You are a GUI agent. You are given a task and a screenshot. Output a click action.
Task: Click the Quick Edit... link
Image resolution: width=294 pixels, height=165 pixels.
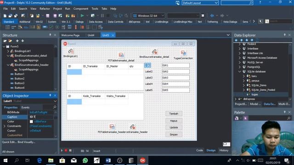[x=9, y=142]
